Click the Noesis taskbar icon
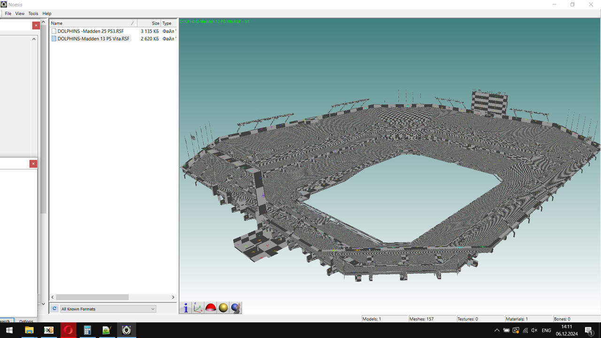This screenshot has width=601, height=338. point(126,330)
